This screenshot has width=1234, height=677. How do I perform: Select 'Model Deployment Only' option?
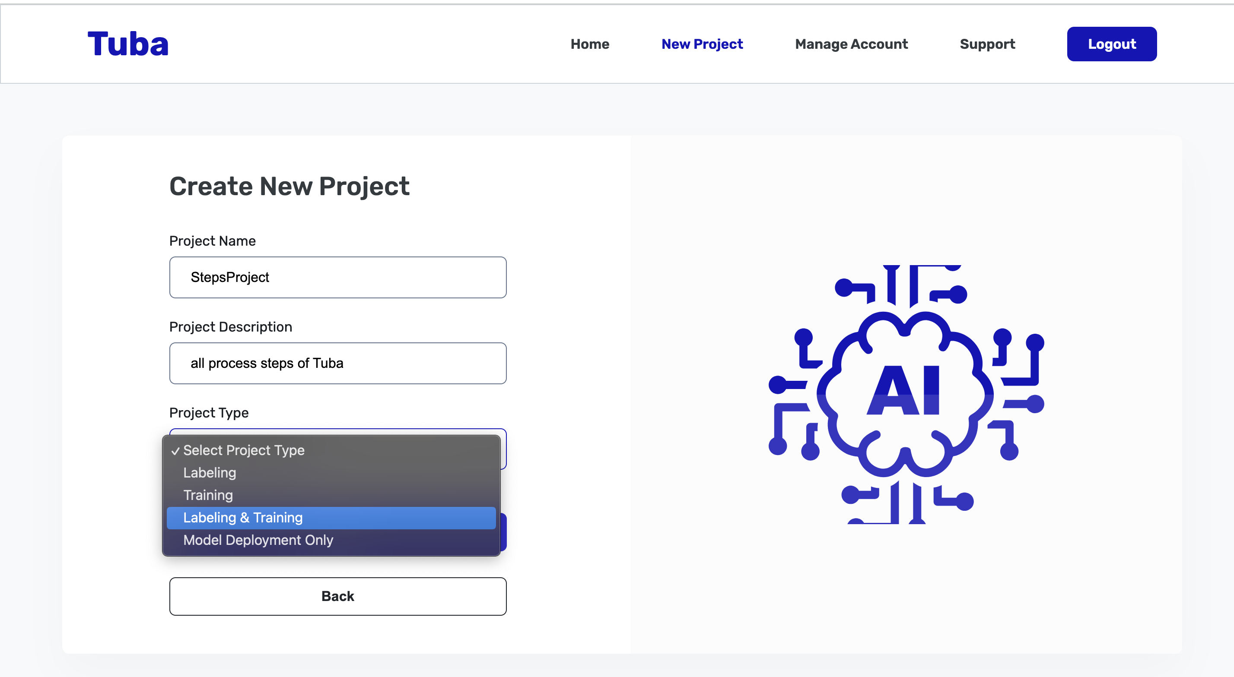[258, 540]
